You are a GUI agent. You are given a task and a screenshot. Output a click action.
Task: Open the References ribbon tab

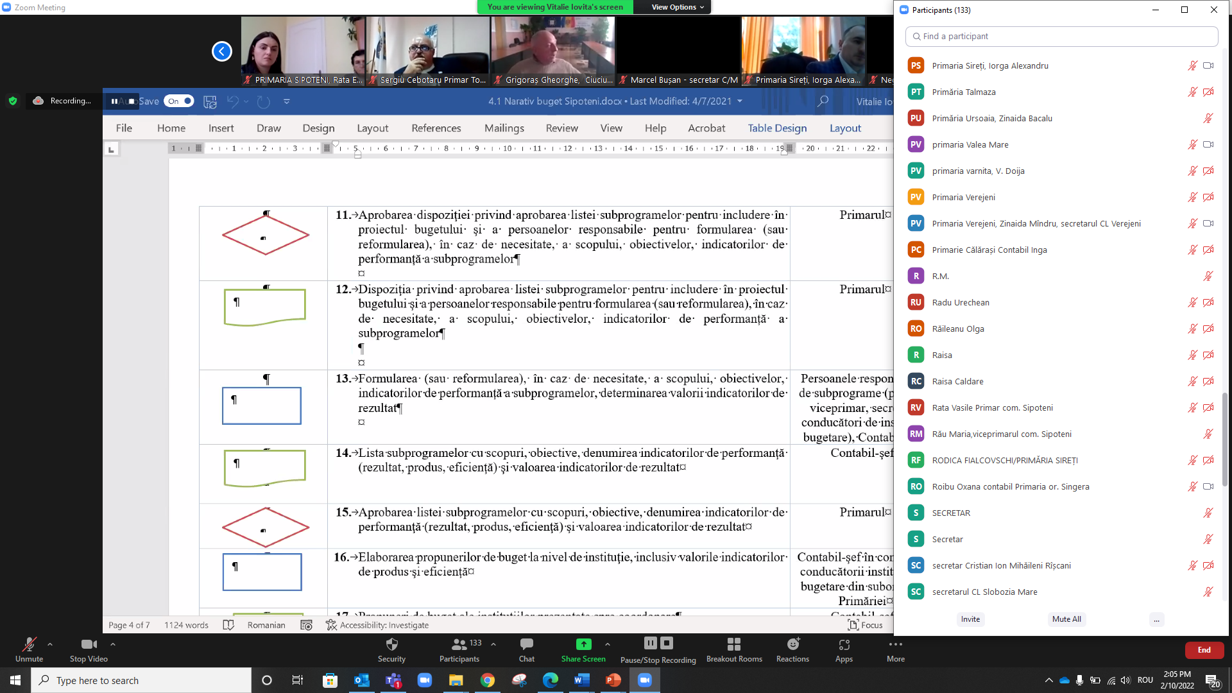[436, 128]
